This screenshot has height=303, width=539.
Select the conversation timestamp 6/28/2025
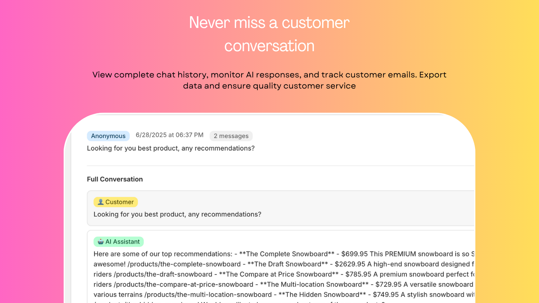point(169,135)
